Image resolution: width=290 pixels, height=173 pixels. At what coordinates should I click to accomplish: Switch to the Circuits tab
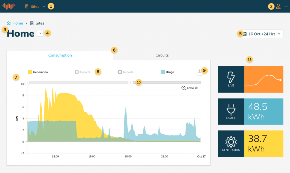point(162,55)
